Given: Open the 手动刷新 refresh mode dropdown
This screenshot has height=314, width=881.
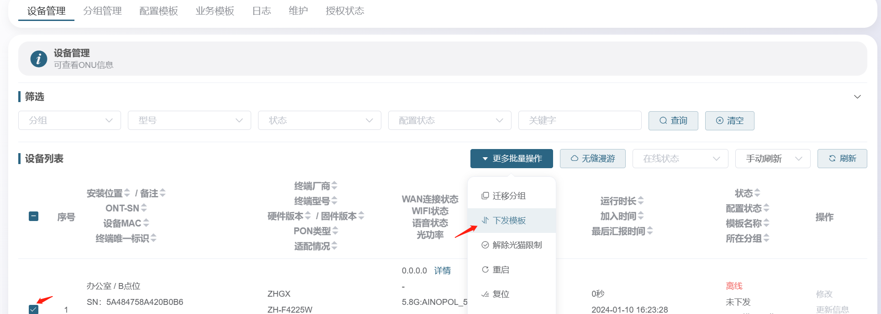Looking at the screenshot, I should point(772,159).
